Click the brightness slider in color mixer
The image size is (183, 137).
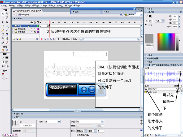(177, 42)
